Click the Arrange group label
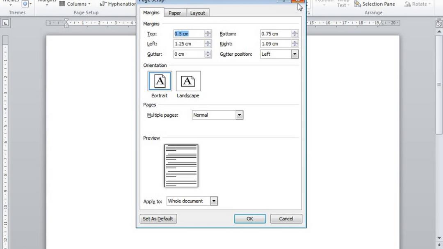 tap(373, 13)
